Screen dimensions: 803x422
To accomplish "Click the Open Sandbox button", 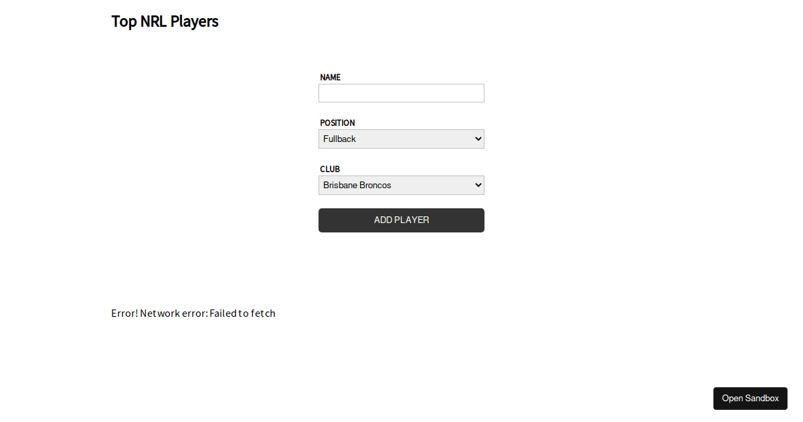I will click(x=750, y=398).
